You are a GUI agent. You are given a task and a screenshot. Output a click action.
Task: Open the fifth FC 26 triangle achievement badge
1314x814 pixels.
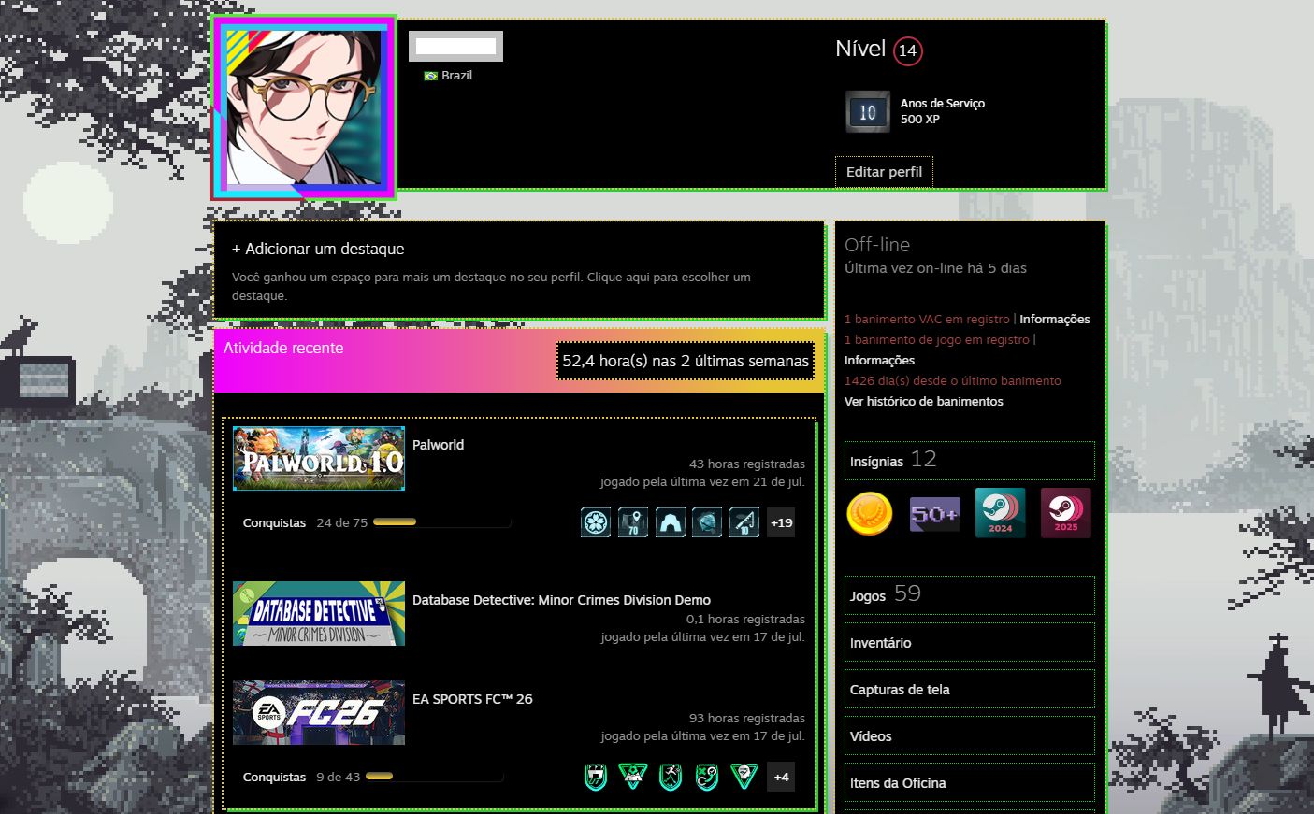click(x=744, y=777)
